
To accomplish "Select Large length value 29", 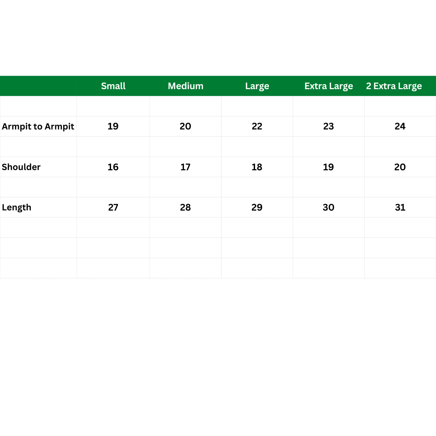I will (x=257, y=207).
